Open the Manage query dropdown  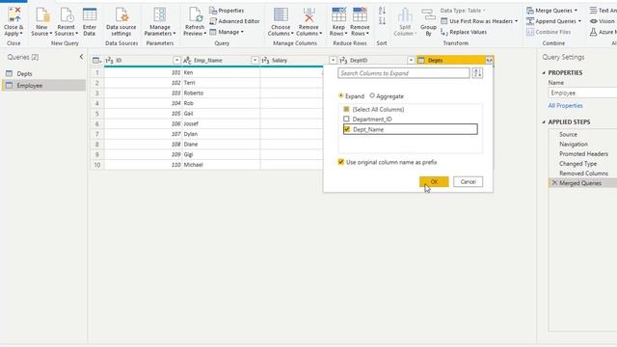click(227, 32)
